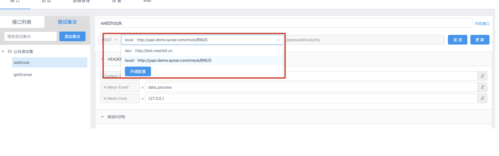
Task: Collapse the 公共测试集 tree arrow
Action: coord(3,51)
